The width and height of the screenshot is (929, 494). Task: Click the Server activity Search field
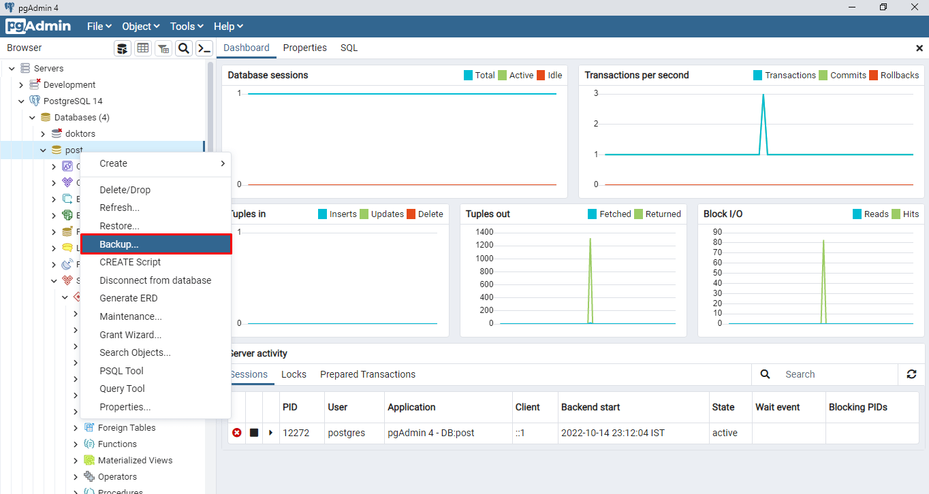click(x=838, y=374)
